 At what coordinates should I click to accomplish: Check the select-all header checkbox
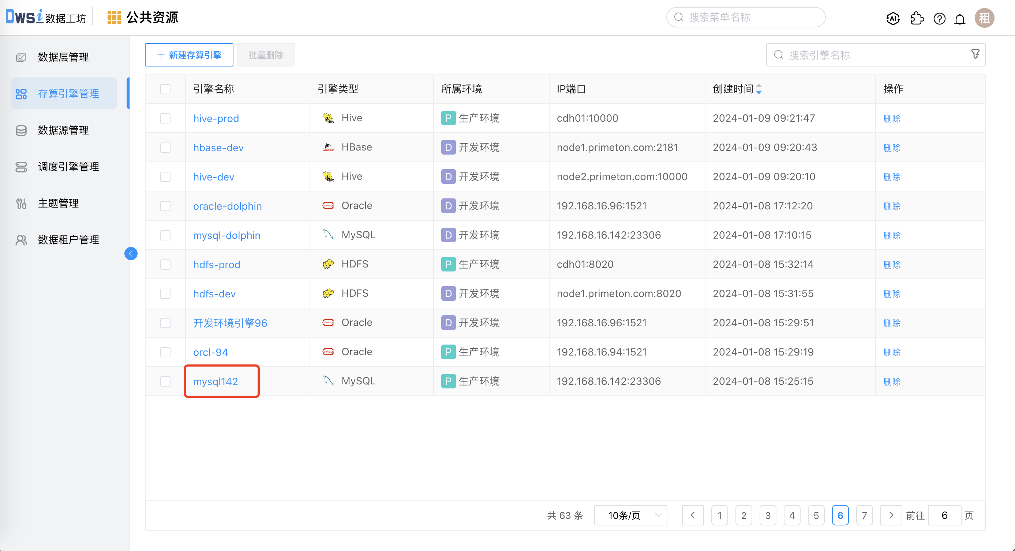pyautogui.click(x=165, y=89)
